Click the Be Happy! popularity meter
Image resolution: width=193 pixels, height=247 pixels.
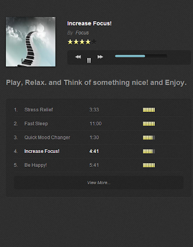click(149, 165)
